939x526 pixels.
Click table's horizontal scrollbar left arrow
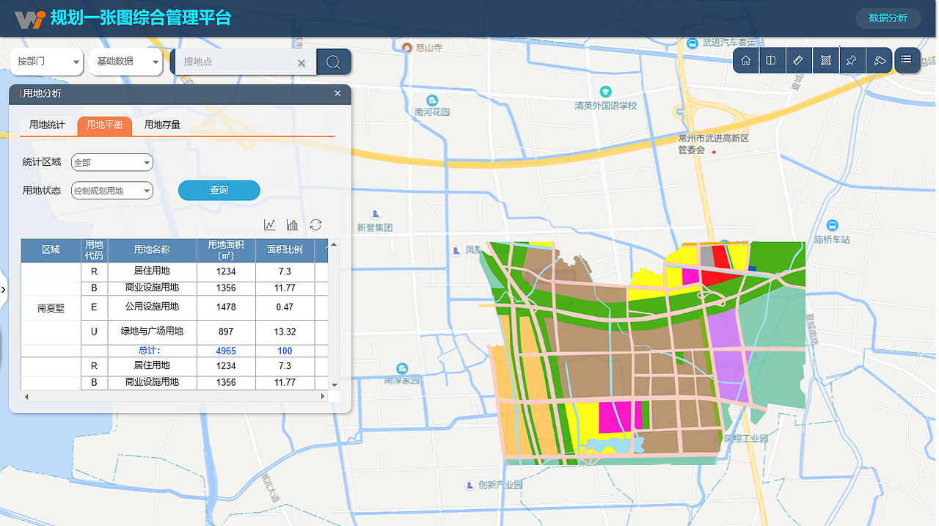point(26,396)
